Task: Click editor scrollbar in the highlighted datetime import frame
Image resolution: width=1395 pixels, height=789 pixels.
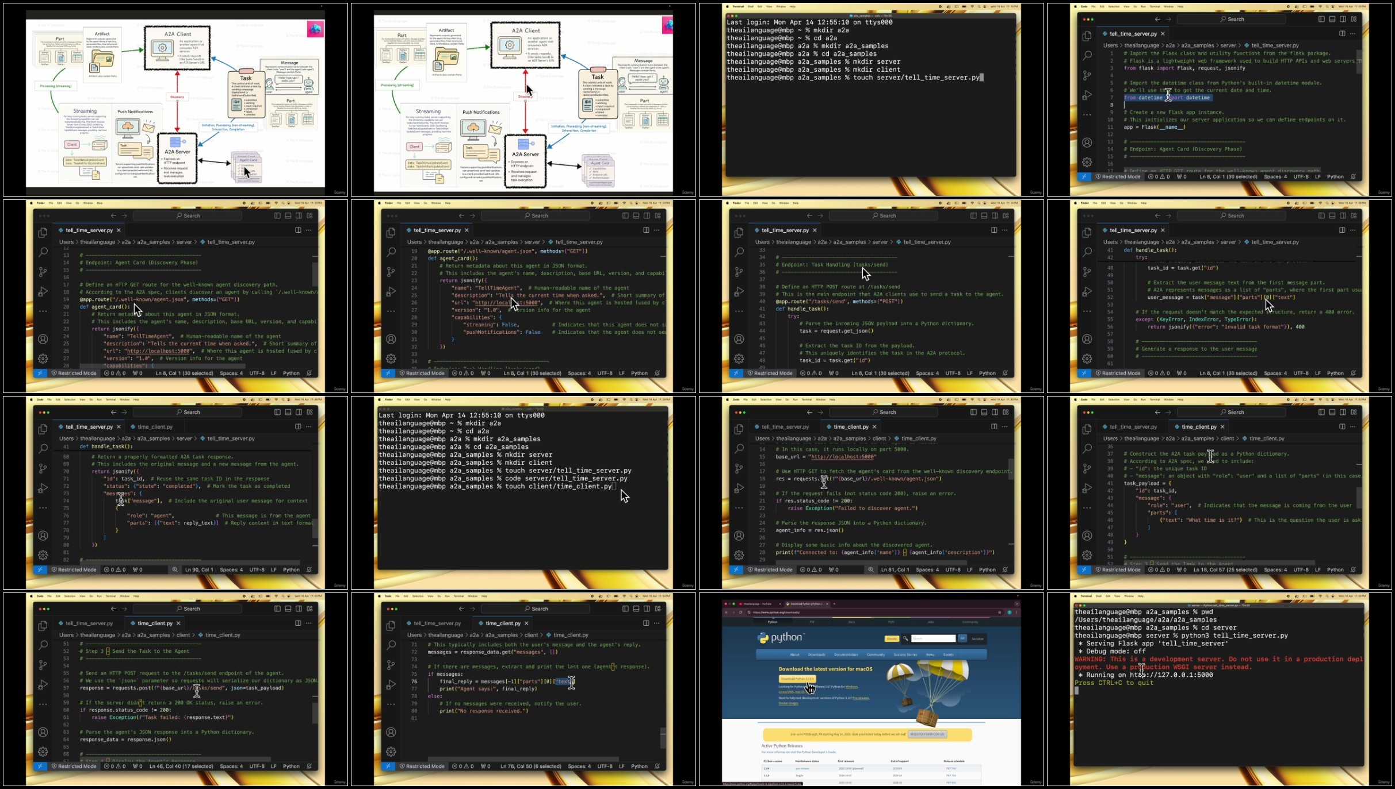Action: coord(1359,61)
